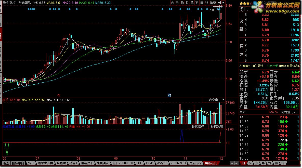Click the 电力 sector label
Image resolution: width=302 pixels, height=168 pixels.
[242, 112]
